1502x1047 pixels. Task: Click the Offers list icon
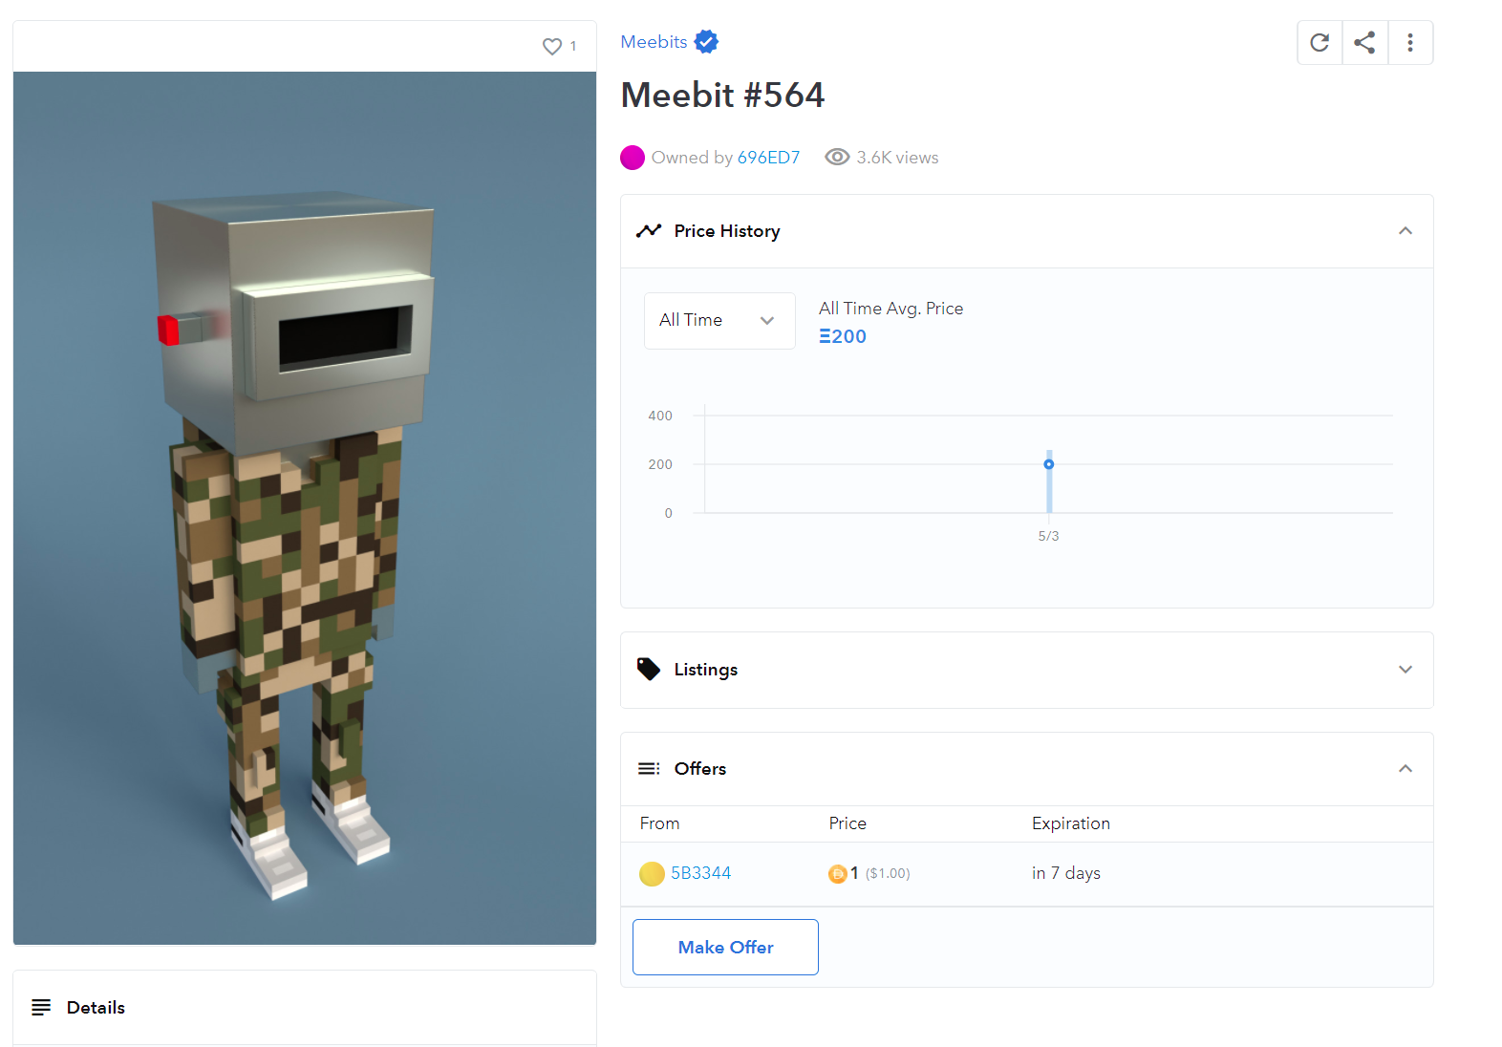point(649,769)
